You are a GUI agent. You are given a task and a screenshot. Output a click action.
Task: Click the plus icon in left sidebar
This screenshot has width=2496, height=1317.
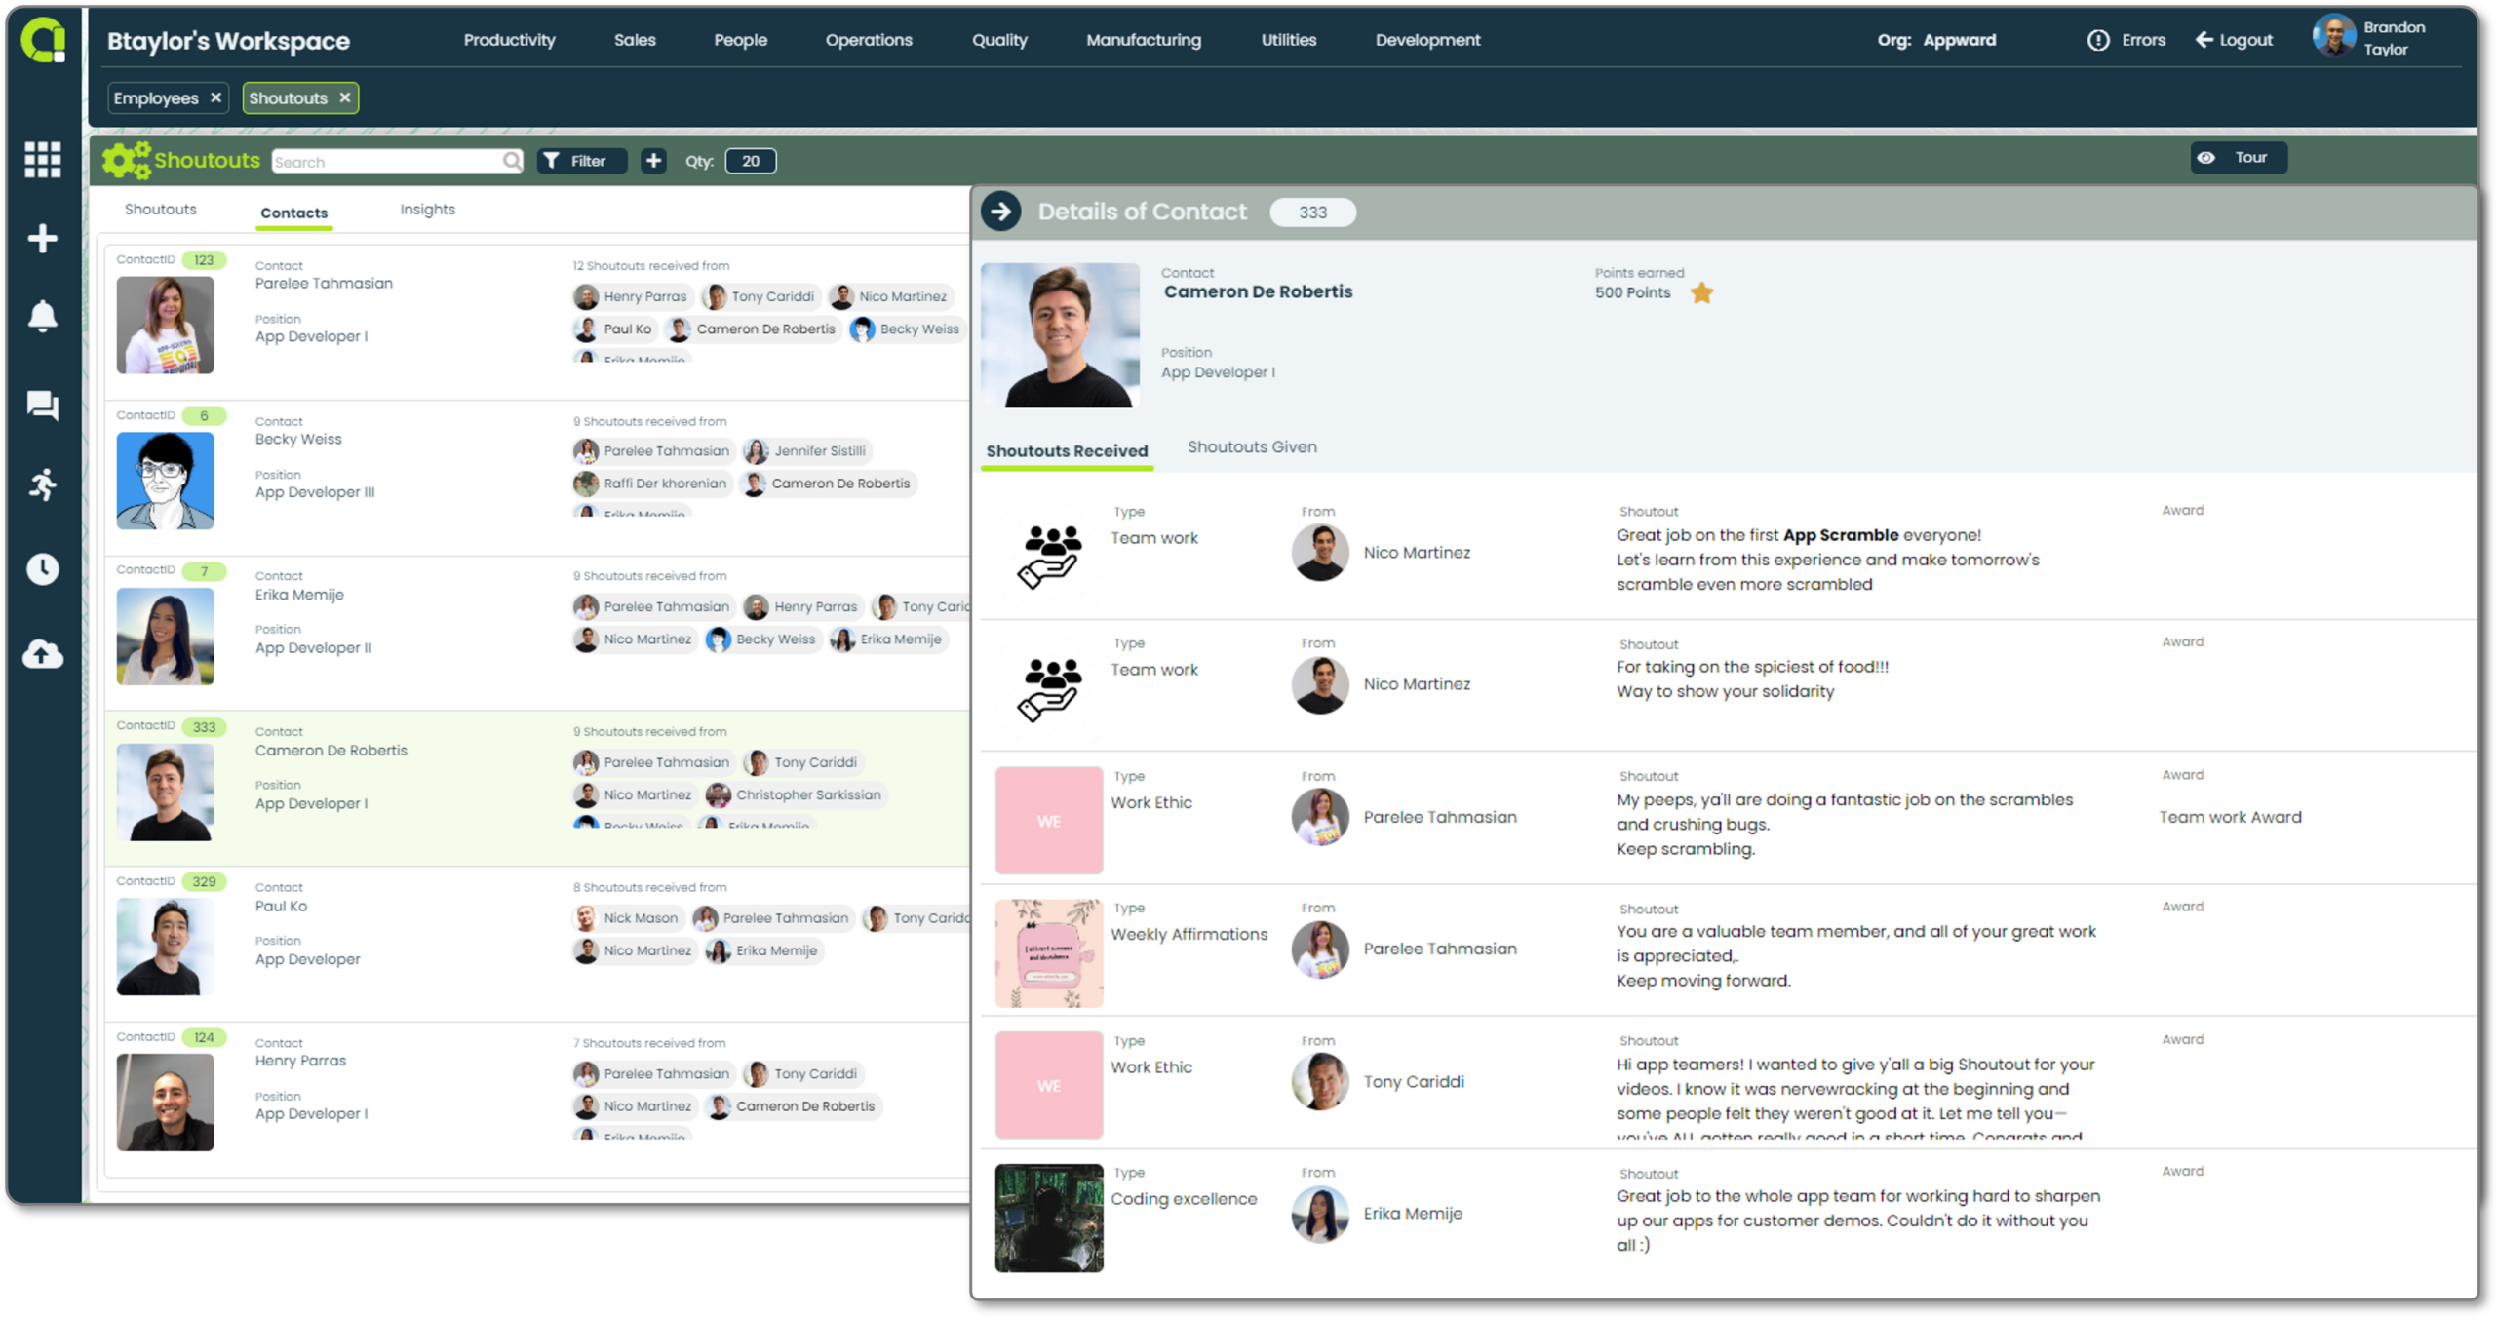(43, 239)
